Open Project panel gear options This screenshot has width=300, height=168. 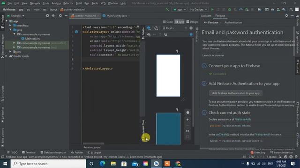click(60, 15)
